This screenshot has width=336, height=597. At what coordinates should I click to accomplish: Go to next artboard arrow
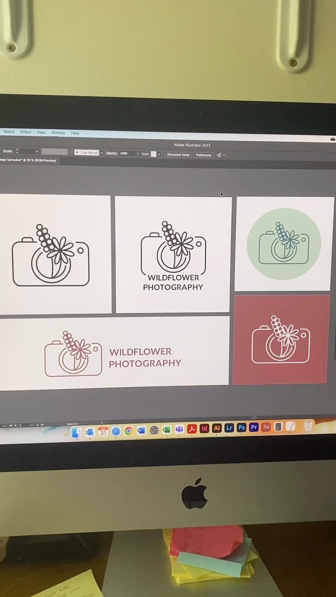click(37, 425)
